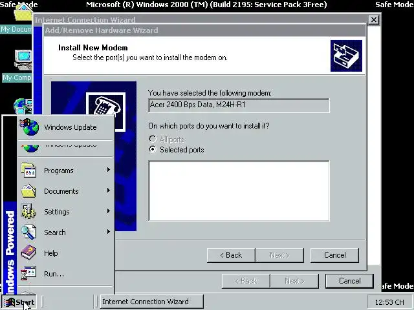Image resolution: width=414 pixels, height=310 pixels.
Task: Choose Settings in the Start menu
Action: [x=65, y=212]
